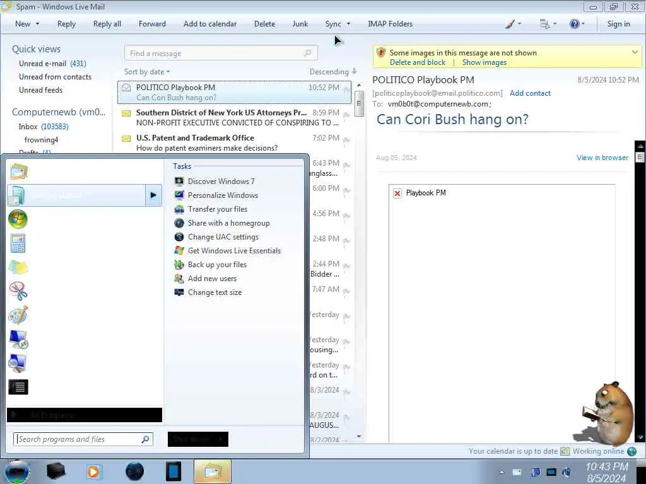Viewport: 646px width, 484px height.
Task: Click Search programs and files field
Action: click(x=83, y=439)
